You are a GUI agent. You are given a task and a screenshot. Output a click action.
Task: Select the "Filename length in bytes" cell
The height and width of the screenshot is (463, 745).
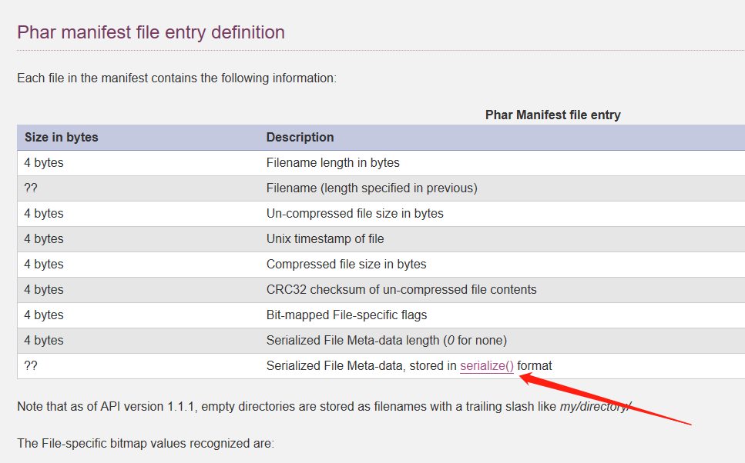[333, 163]
